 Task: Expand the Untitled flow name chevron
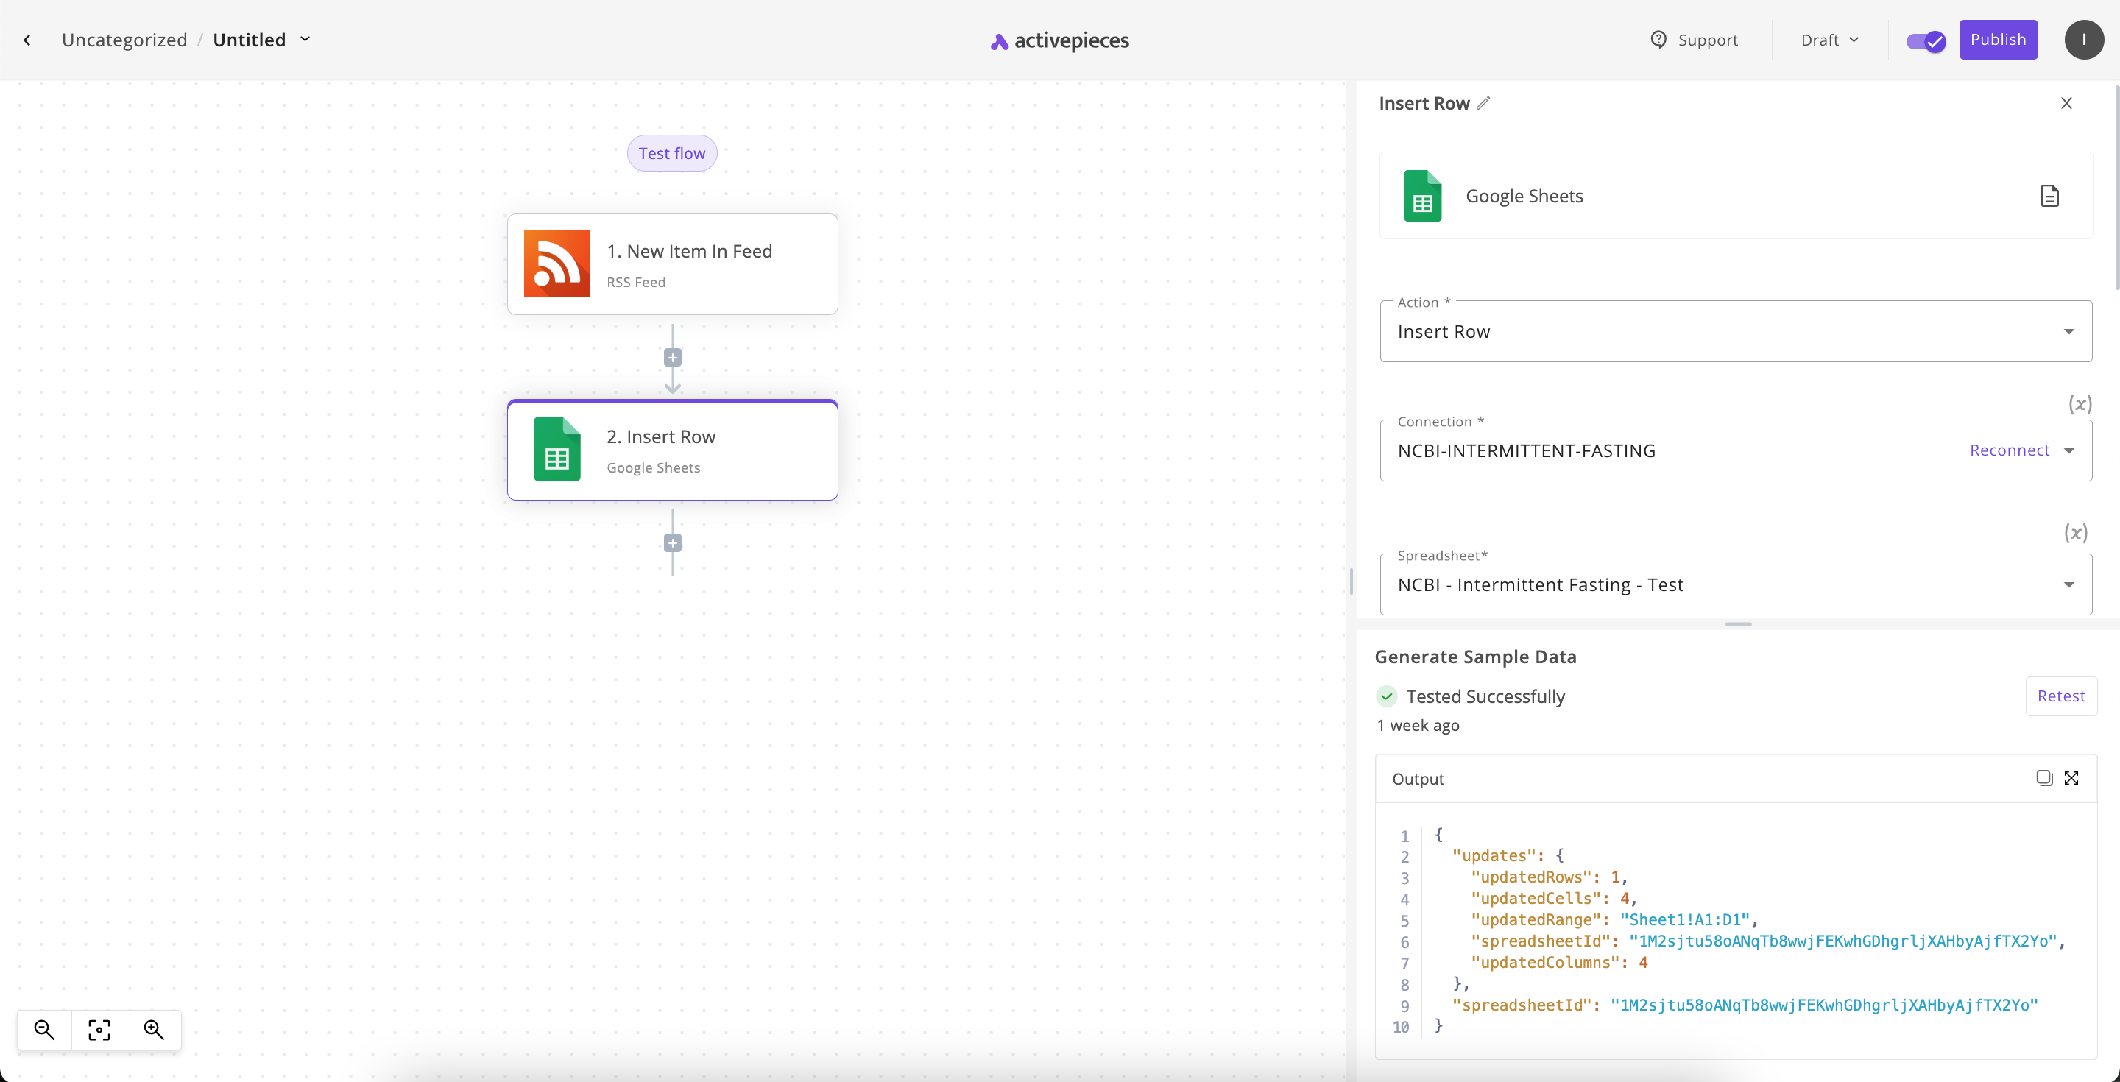pyautogui.click(x=305, y=39)
